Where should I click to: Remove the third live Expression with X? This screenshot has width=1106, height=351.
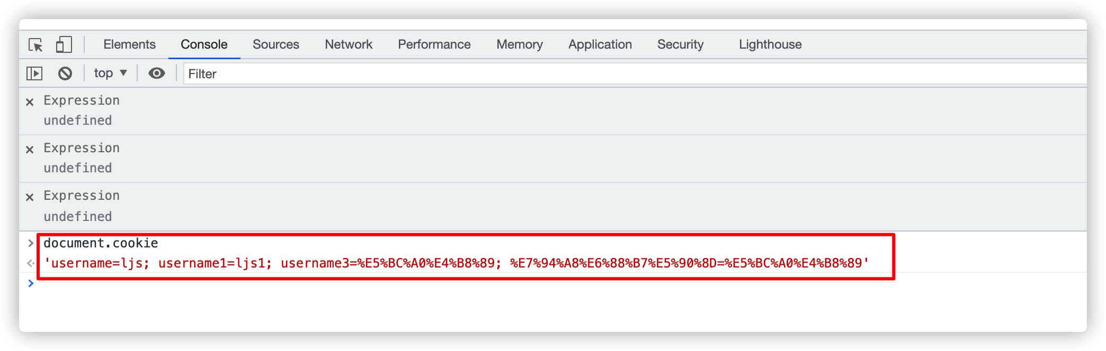pyautogui.click(x=30, y=197)
